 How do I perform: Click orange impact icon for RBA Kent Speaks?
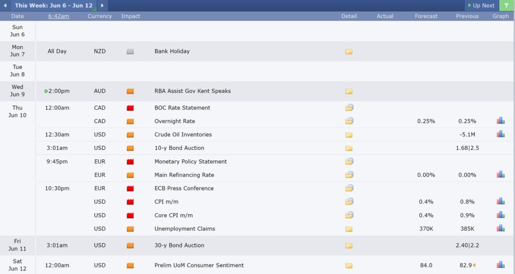pyautogui.click(x=130, y=91)
